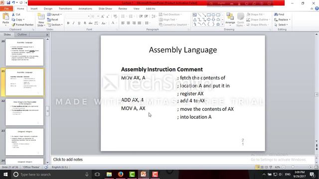Open the Windows Start menu

(5, 175)
